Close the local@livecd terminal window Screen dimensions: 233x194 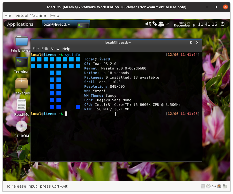tap(197, 42)
